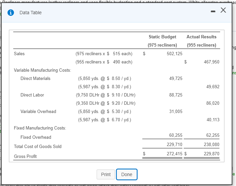This screenshot has width=236, height=186.
Task: Click the Fixed Overhead row label
Action: 36,137
